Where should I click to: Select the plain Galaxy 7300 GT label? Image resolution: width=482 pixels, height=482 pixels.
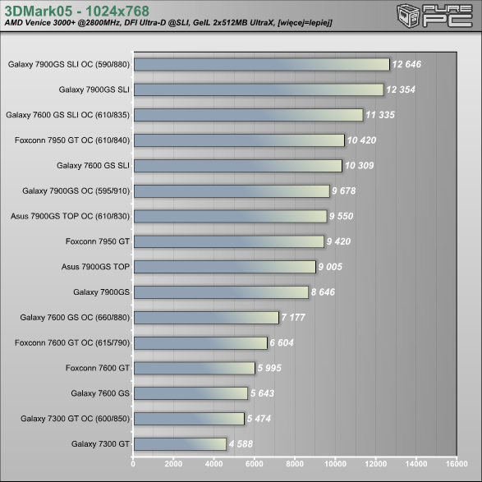coord(100,444)
